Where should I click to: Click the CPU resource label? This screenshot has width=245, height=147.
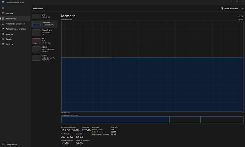[x=43, y=15]
